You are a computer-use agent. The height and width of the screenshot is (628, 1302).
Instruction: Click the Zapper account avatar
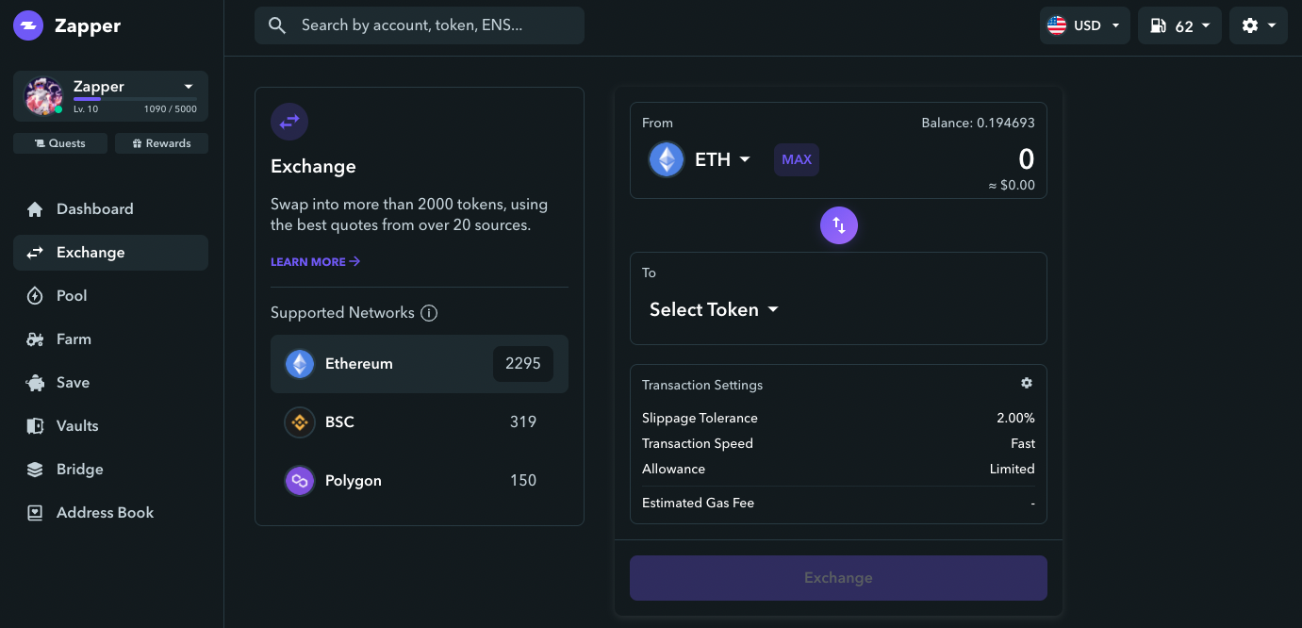(43, 95)
